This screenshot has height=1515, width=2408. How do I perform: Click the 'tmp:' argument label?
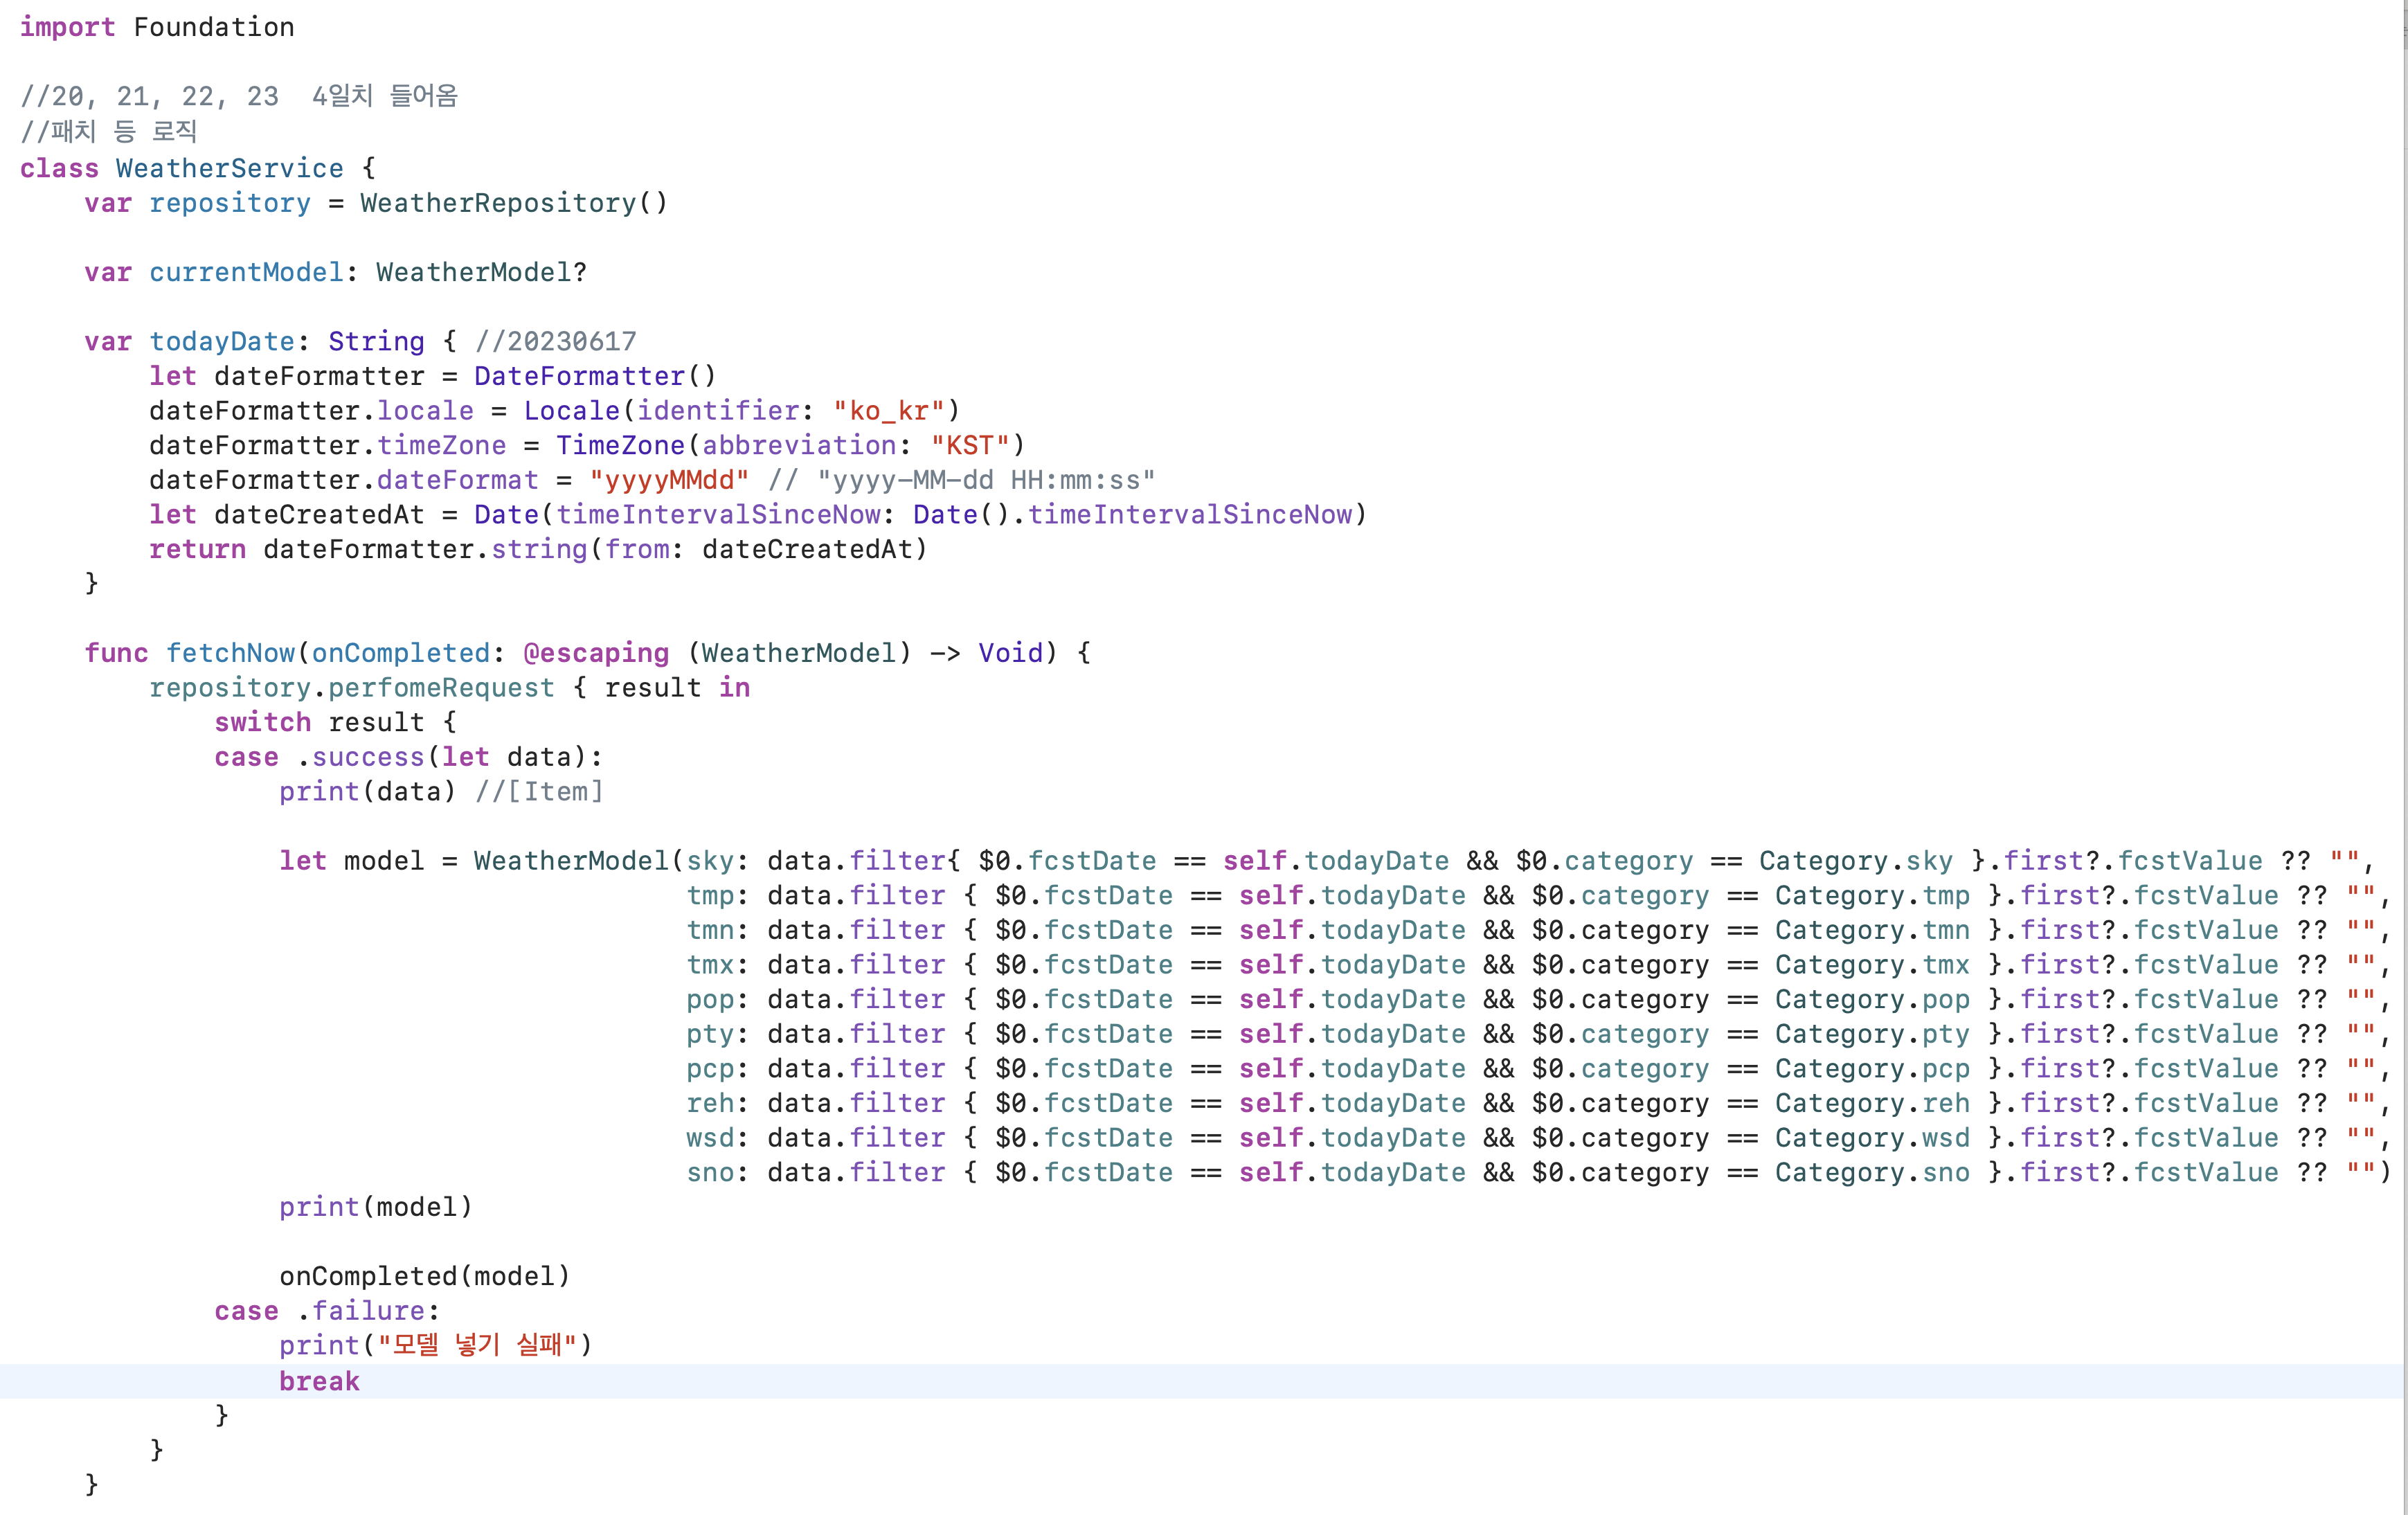(717, 895)
